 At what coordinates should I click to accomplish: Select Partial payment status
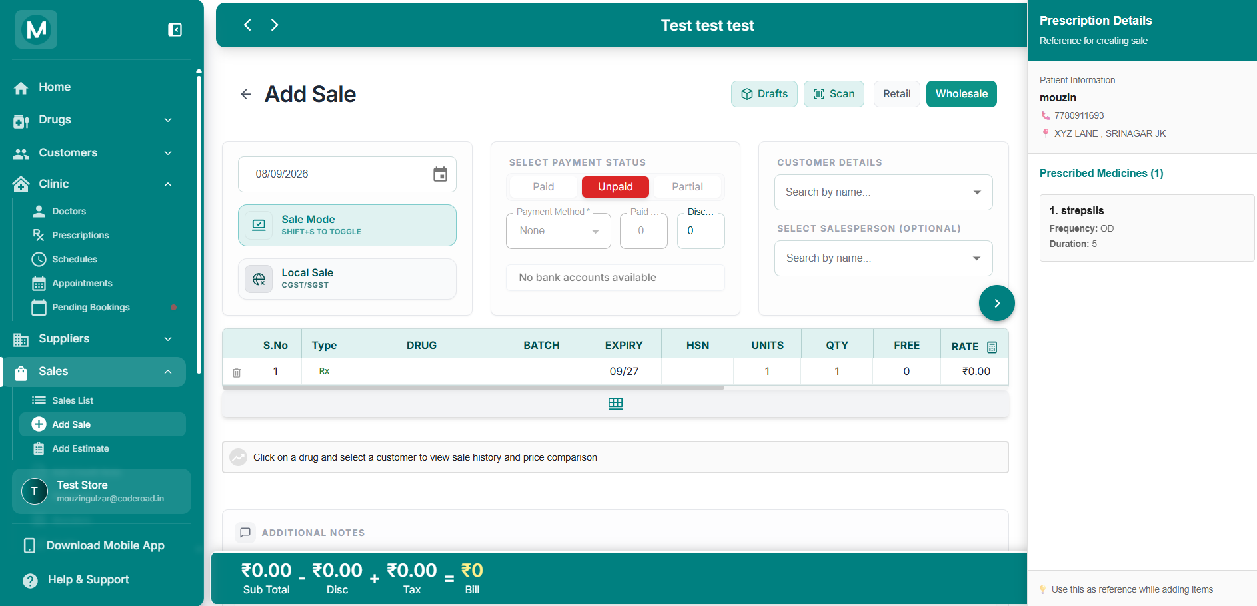pyautogui.click(x=687, y=187)
